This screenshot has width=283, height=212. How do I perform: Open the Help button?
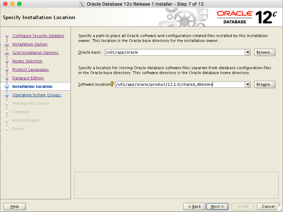15,206
